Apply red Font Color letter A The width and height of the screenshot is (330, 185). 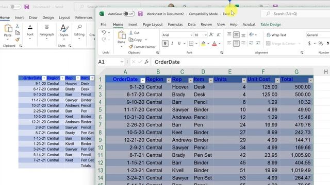point(214,43)
